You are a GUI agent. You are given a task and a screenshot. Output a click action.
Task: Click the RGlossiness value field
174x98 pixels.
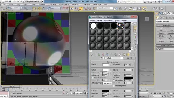105,75
